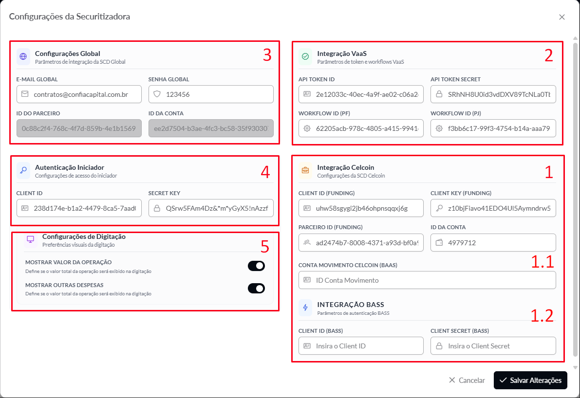Click the gear icon in Workflow ID (PF) field
Screen dimensions: 580x398
(307, 128)
